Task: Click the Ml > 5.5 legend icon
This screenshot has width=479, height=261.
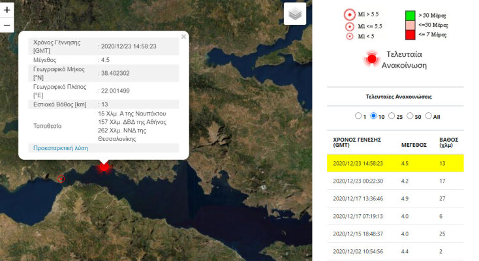Action: (349, 13)
